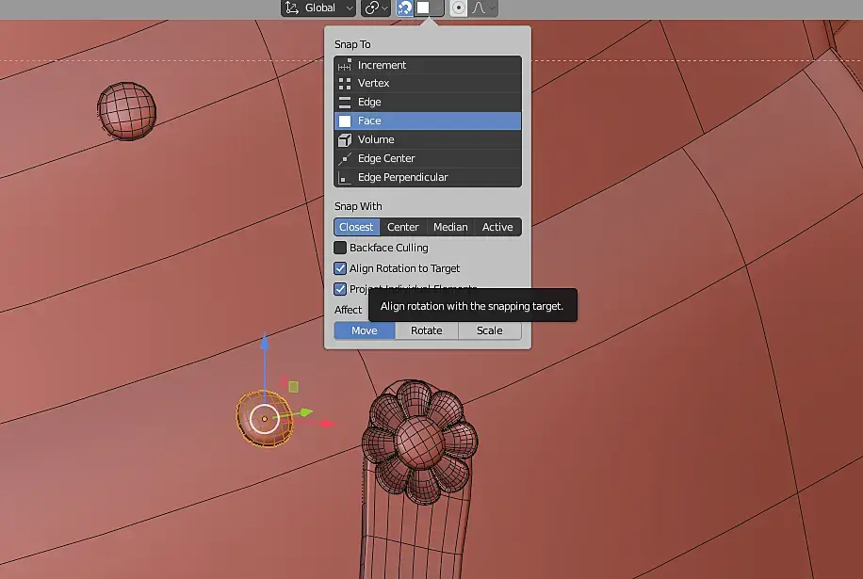Image resolution: width=863 pixels, height=579 pixels.
Task: Set Snap With to Center
Action: [x=403, y=227]
